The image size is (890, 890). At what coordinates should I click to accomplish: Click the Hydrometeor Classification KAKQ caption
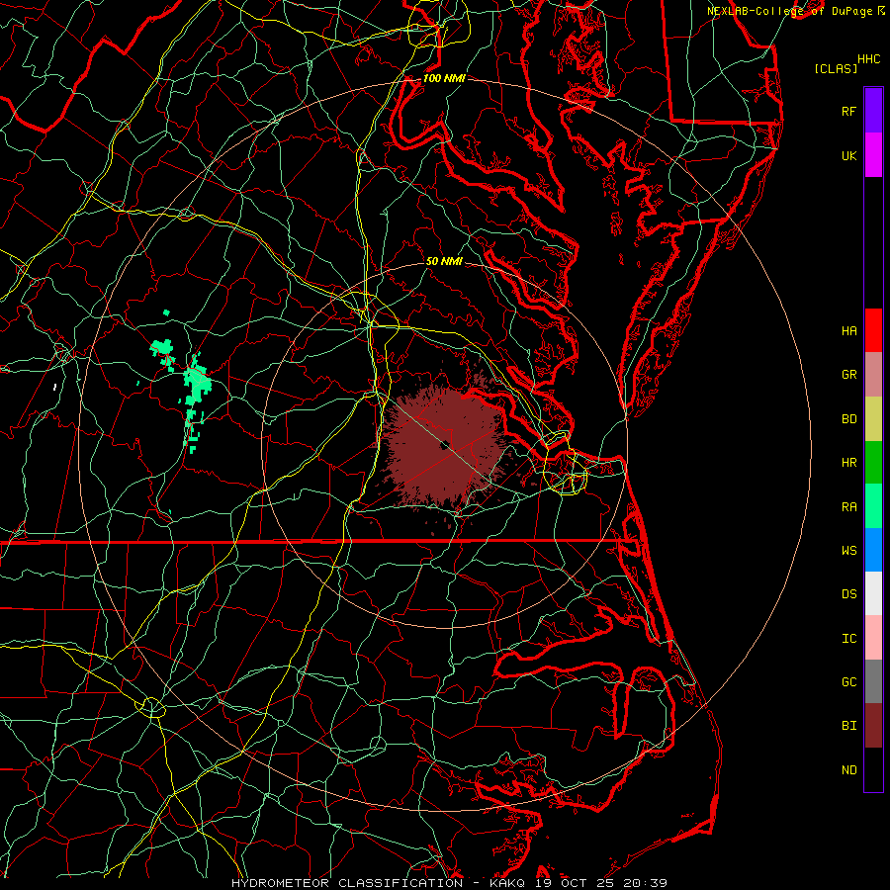click(449, 883)
